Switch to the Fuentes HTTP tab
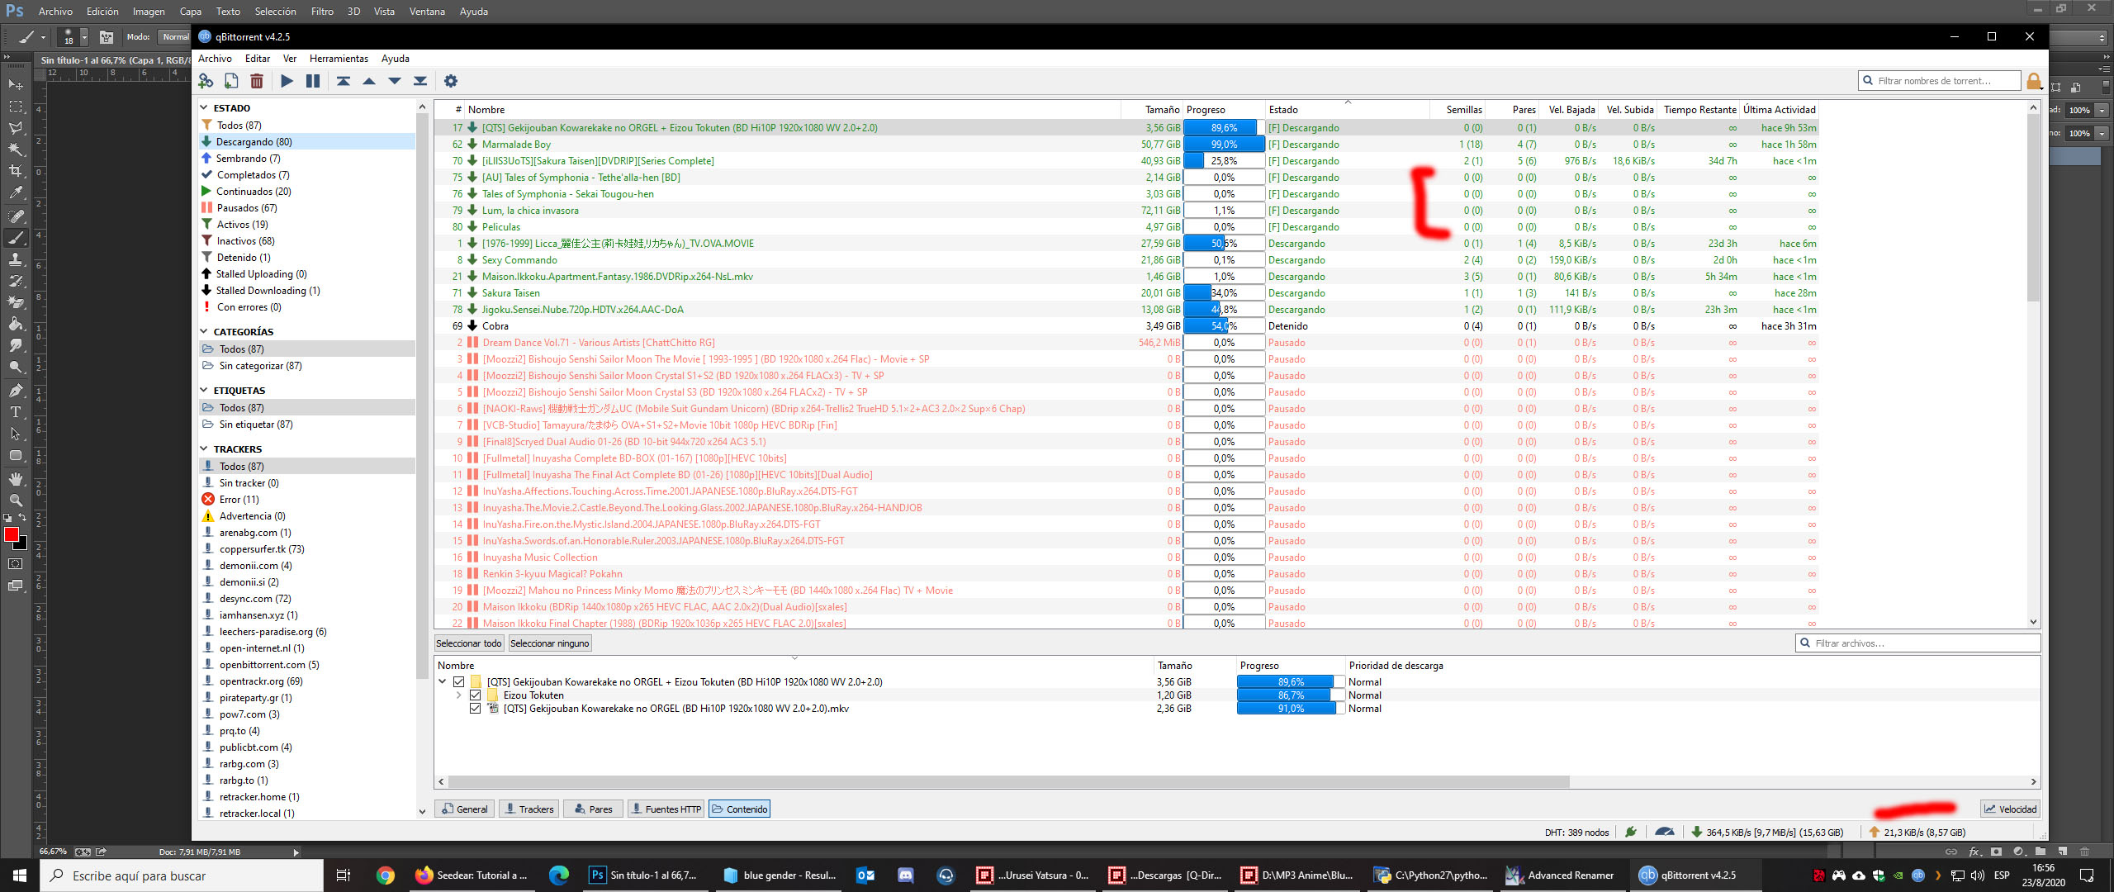 666,809
